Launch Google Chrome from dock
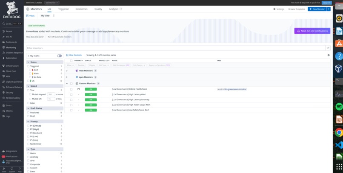Image resolution: width=343 pixels, height=173 pixels. (x=339, y=132)
